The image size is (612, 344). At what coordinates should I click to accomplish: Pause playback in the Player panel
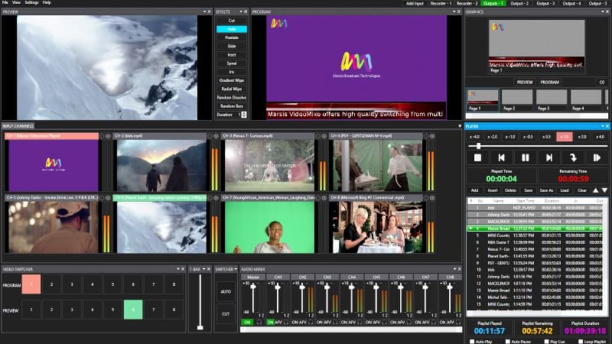525,157
